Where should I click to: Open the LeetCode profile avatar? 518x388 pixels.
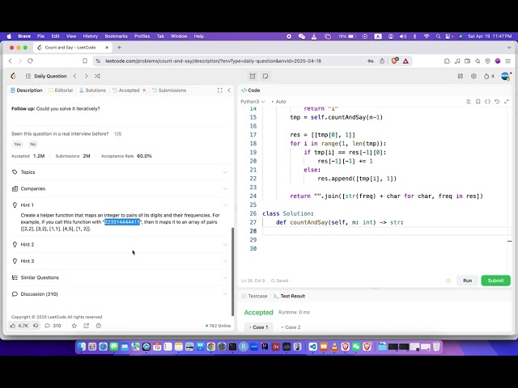pyautogui.click(x=505, y=76)
